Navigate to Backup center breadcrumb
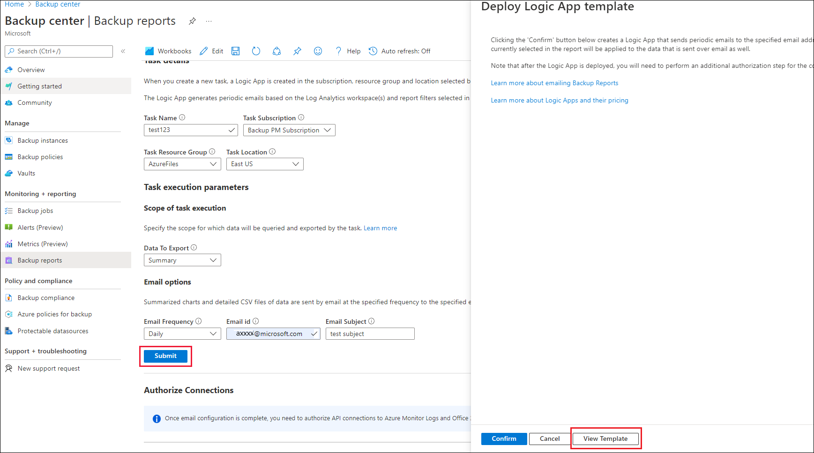This screenshot has height=453, width=814. (x=58, y=4)
